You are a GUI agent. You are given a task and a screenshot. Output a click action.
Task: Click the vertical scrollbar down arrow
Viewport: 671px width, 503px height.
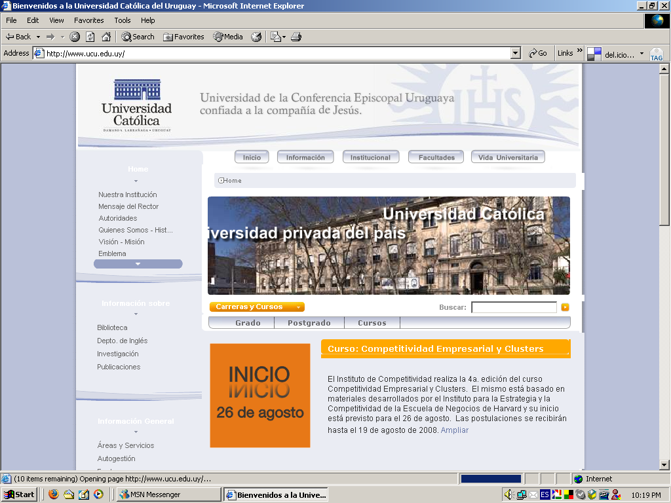click(x=664, y=465)
